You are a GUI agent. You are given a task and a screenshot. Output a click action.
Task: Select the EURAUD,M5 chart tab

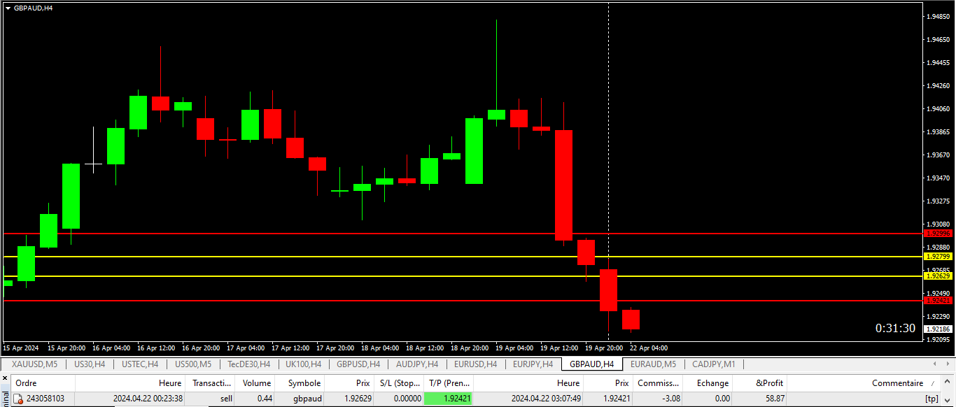[653, 364]
